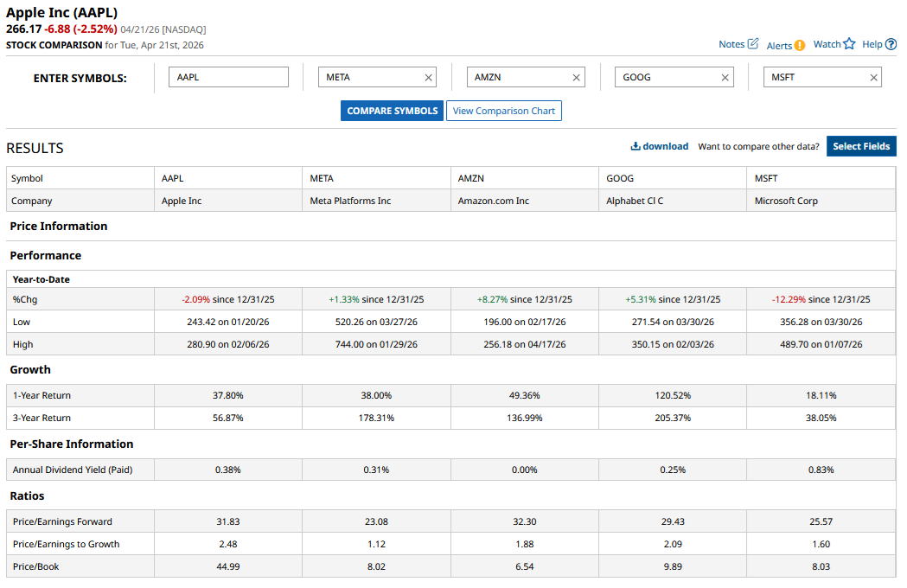Click the download link with arrow icon
Screen dimensions: 907x588
coord(659,146)
